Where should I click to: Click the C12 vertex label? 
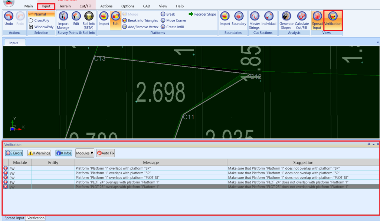(x=256, y=77)
